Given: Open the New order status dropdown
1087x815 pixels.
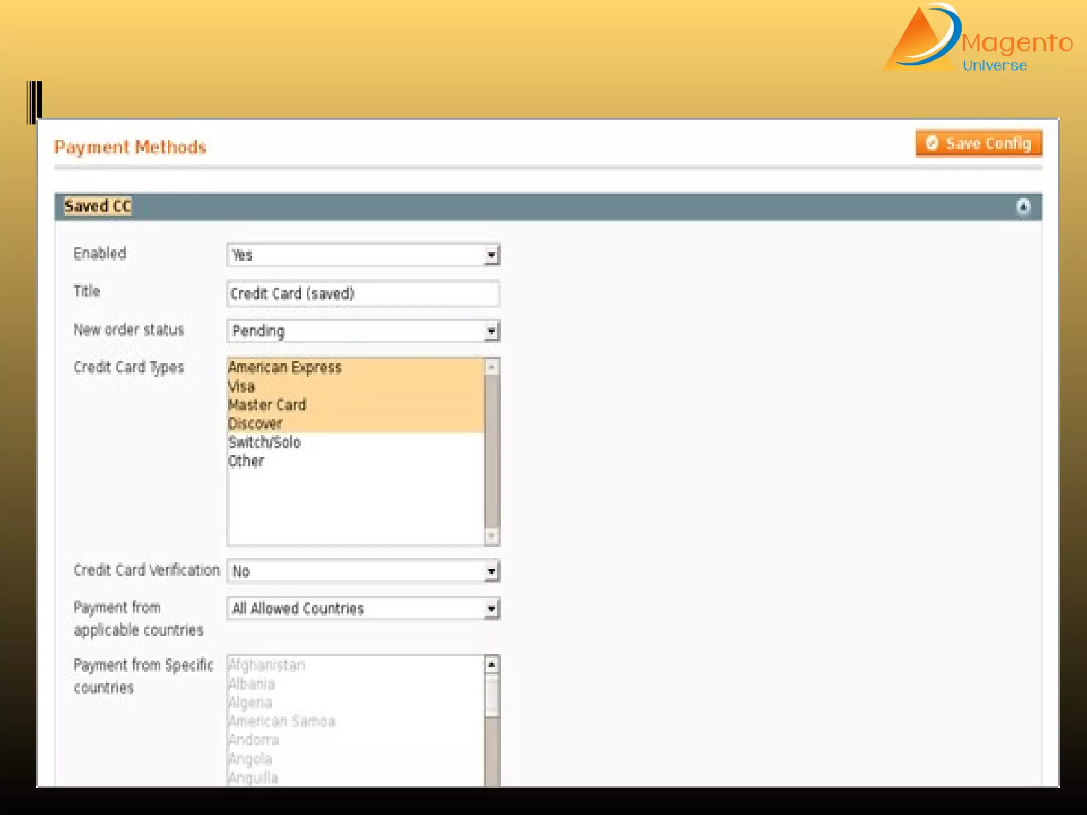Looking at the screenshot, I should pos(363,332).
